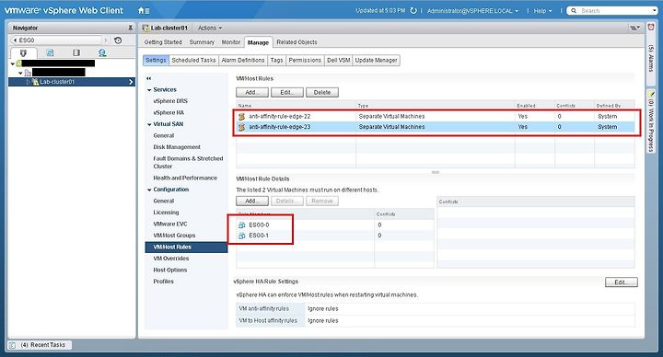Screen dimensions: 663x357
Task: Open vSphere DRS settings
Action: [x=170, y=101]
